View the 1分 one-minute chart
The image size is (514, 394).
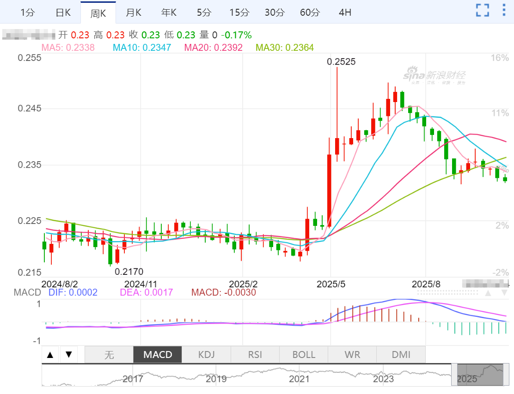(x=28, y=12)
